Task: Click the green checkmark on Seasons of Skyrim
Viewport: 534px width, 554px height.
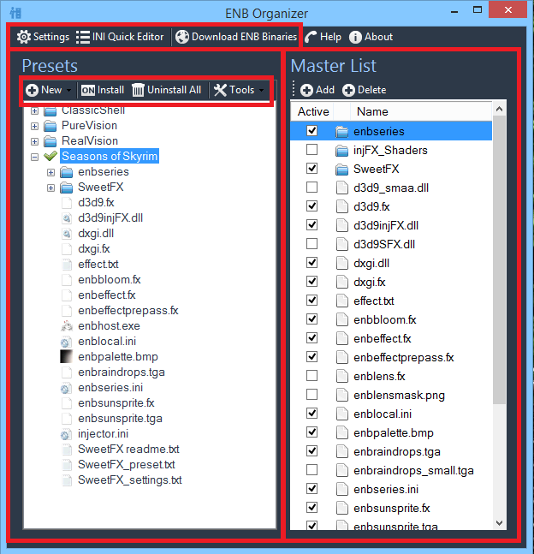Action: 50,156
